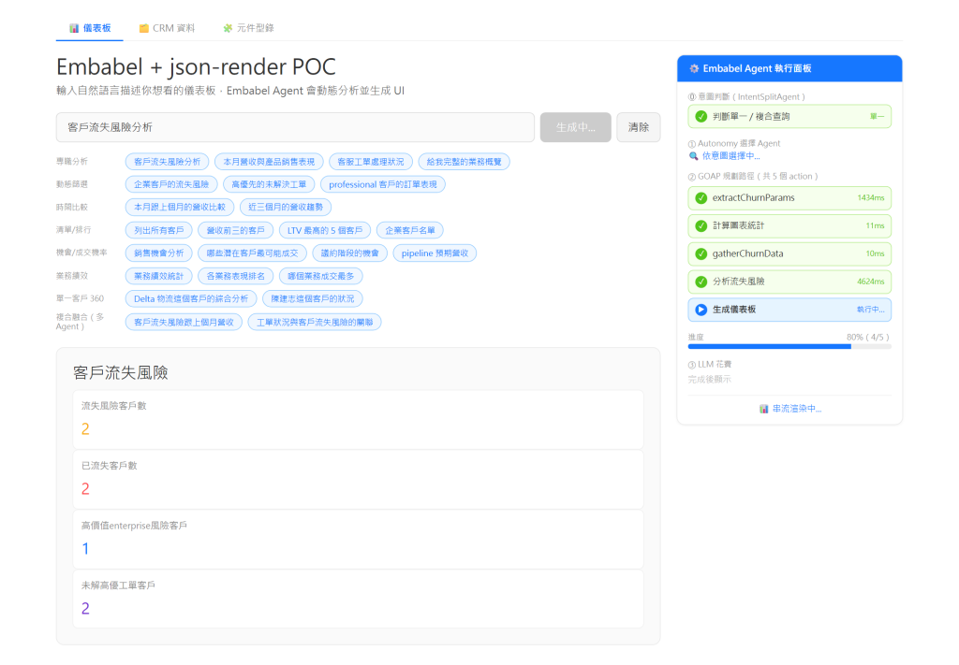Pick the 近三個月的營收趨勢 chip
The width and height of the screenshot is (959, 665).
coord(285,207)
